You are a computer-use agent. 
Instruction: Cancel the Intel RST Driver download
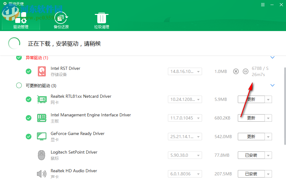point(236,71)
